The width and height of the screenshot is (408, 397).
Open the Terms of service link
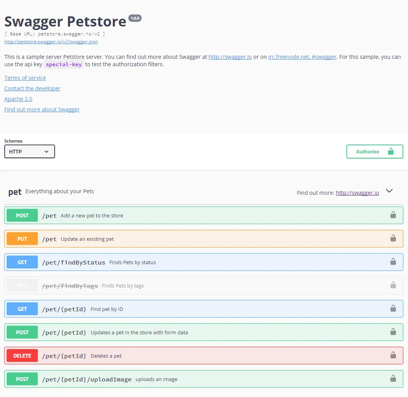coord(25,78)
